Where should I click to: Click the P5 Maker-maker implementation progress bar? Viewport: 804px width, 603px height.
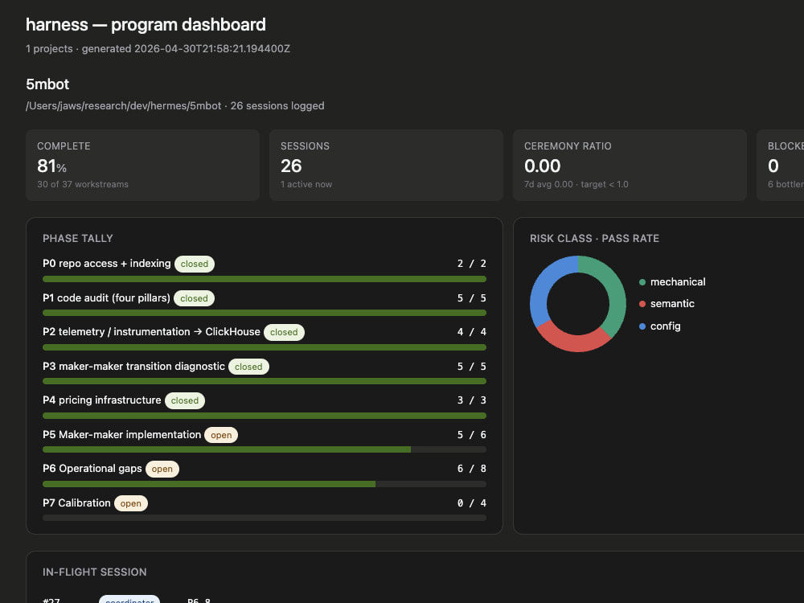264,449
